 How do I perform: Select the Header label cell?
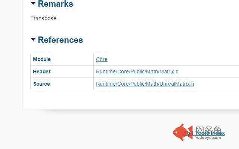(x=62, y=72)
